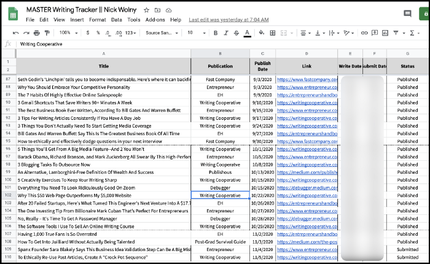Screen dimensions: 430x264
Task: Toggle bold formatting
Action: click(x=216, y=33)
